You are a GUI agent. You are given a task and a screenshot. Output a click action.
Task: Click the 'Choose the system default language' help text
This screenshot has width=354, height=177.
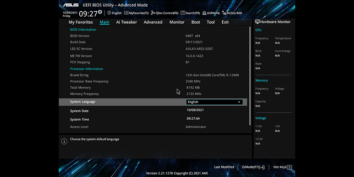point(95,139)
